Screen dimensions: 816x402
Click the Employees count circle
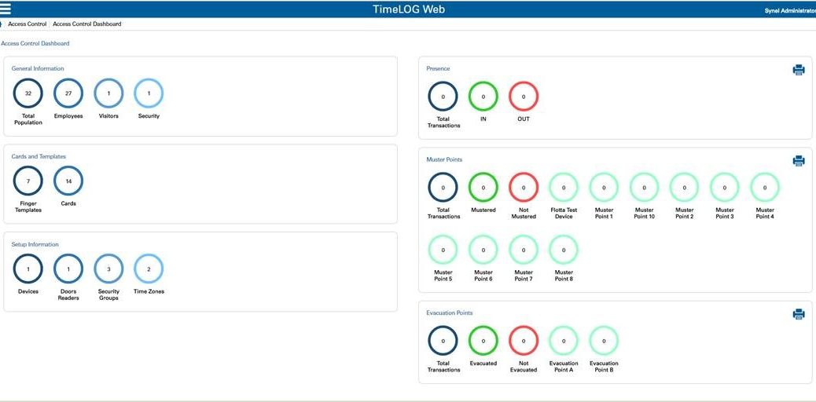tap(68, 93)
